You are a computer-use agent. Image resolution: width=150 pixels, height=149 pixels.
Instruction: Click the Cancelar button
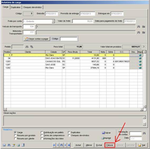130,145
